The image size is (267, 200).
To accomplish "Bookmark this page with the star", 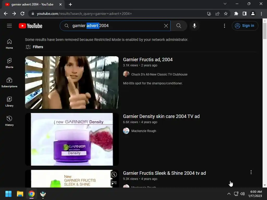I will coord(226,14).
